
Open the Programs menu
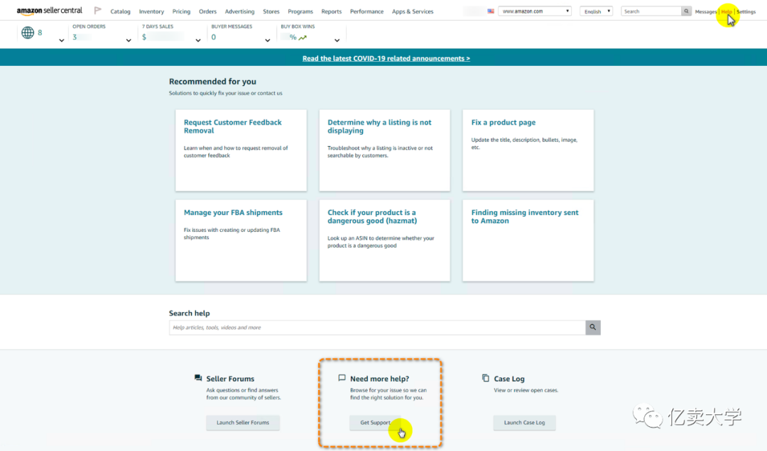[x=300, y=11]
